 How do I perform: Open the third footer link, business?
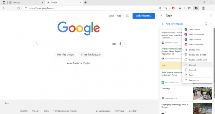click(46, 111)
